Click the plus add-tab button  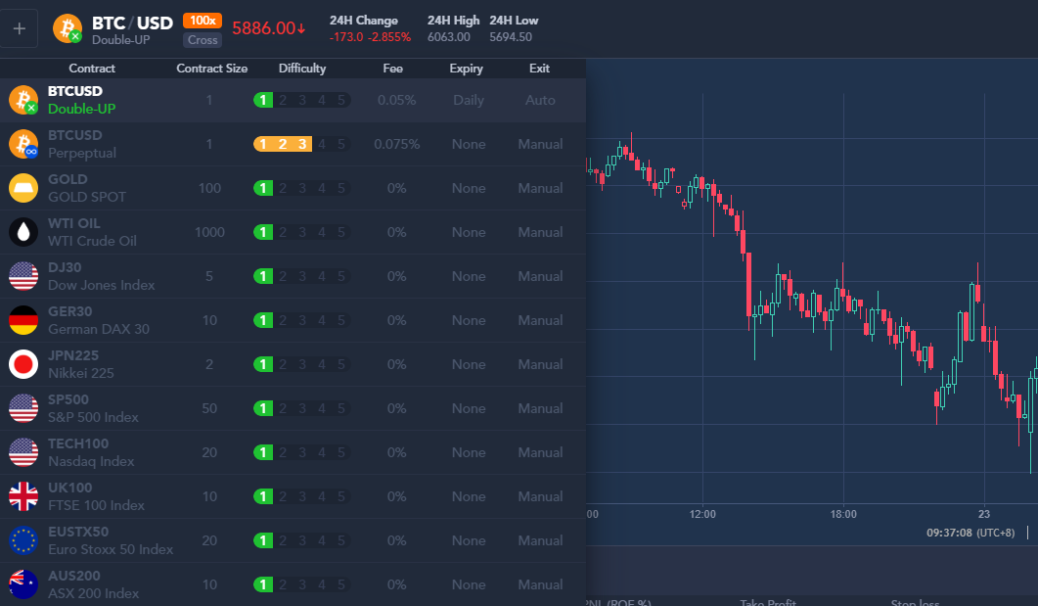tap(20, 28)
